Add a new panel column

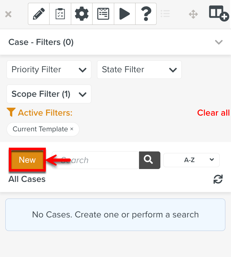tap(218, 14)
